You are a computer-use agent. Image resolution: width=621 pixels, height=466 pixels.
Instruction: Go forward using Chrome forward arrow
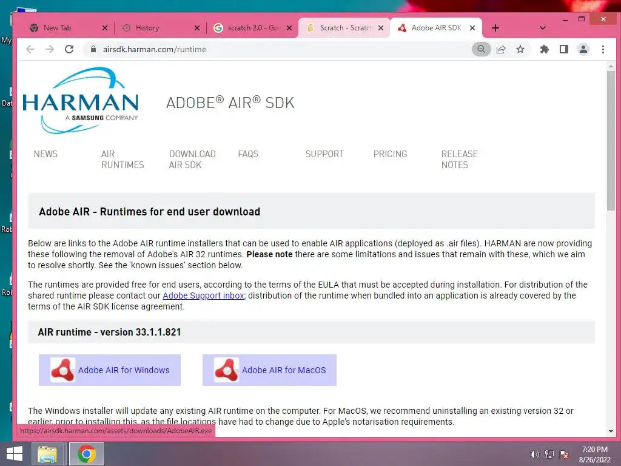click(x=50, y=49)
